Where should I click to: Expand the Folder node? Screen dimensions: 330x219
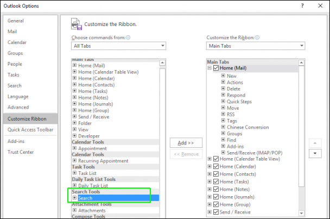pyautogui.click(x=74, y=123)
